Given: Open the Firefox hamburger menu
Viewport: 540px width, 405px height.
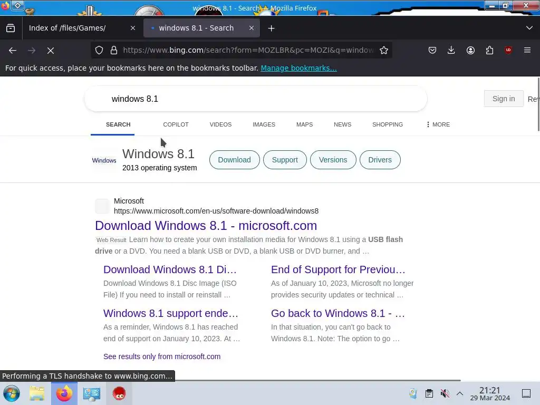Looking at the screenshot, I should [527, 50].
